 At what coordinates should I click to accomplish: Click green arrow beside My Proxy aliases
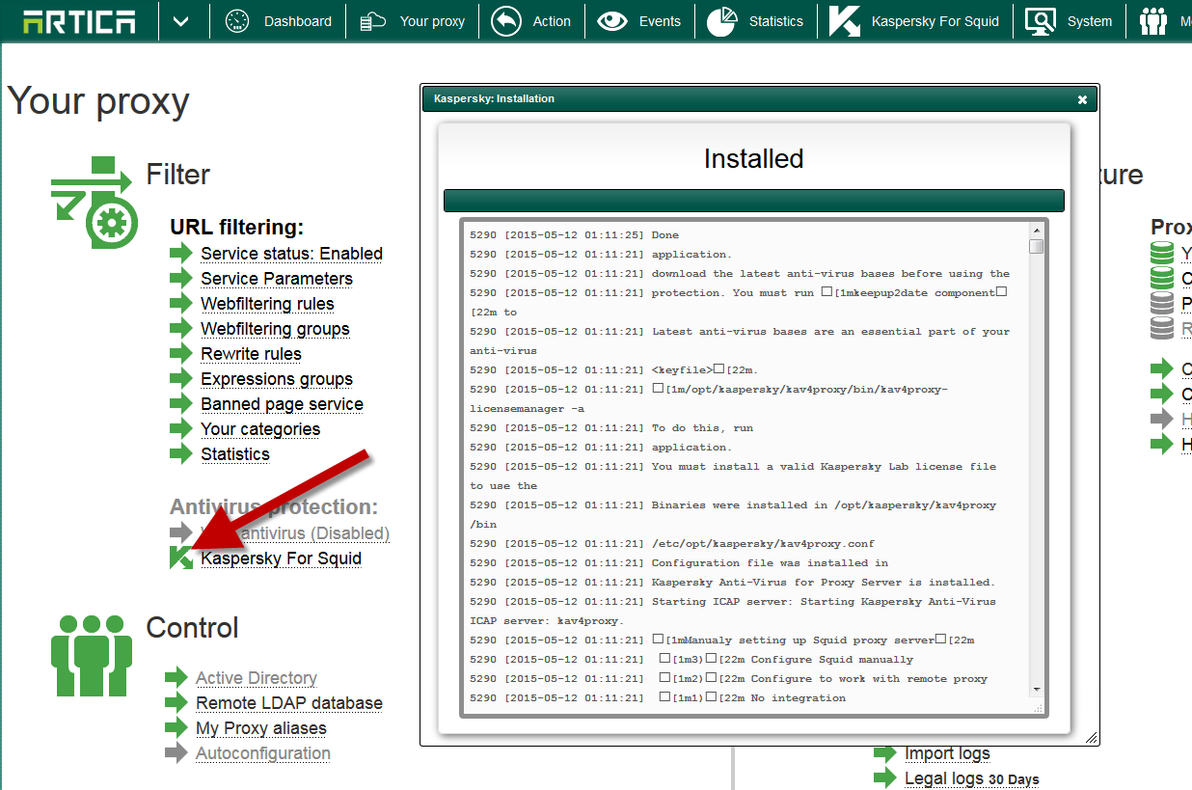tap(176, 727)
